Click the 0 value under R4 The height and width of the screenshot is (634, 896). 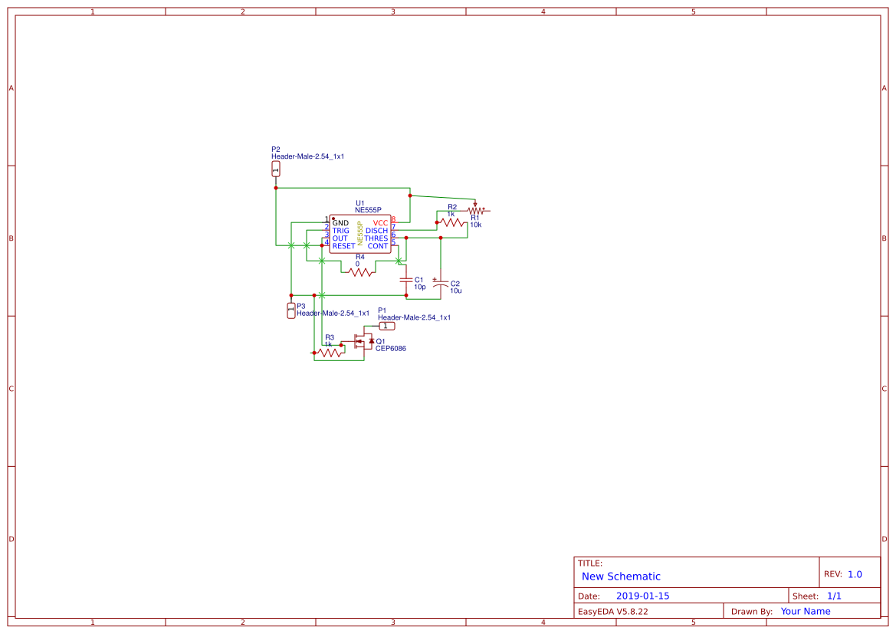(358, 264)
